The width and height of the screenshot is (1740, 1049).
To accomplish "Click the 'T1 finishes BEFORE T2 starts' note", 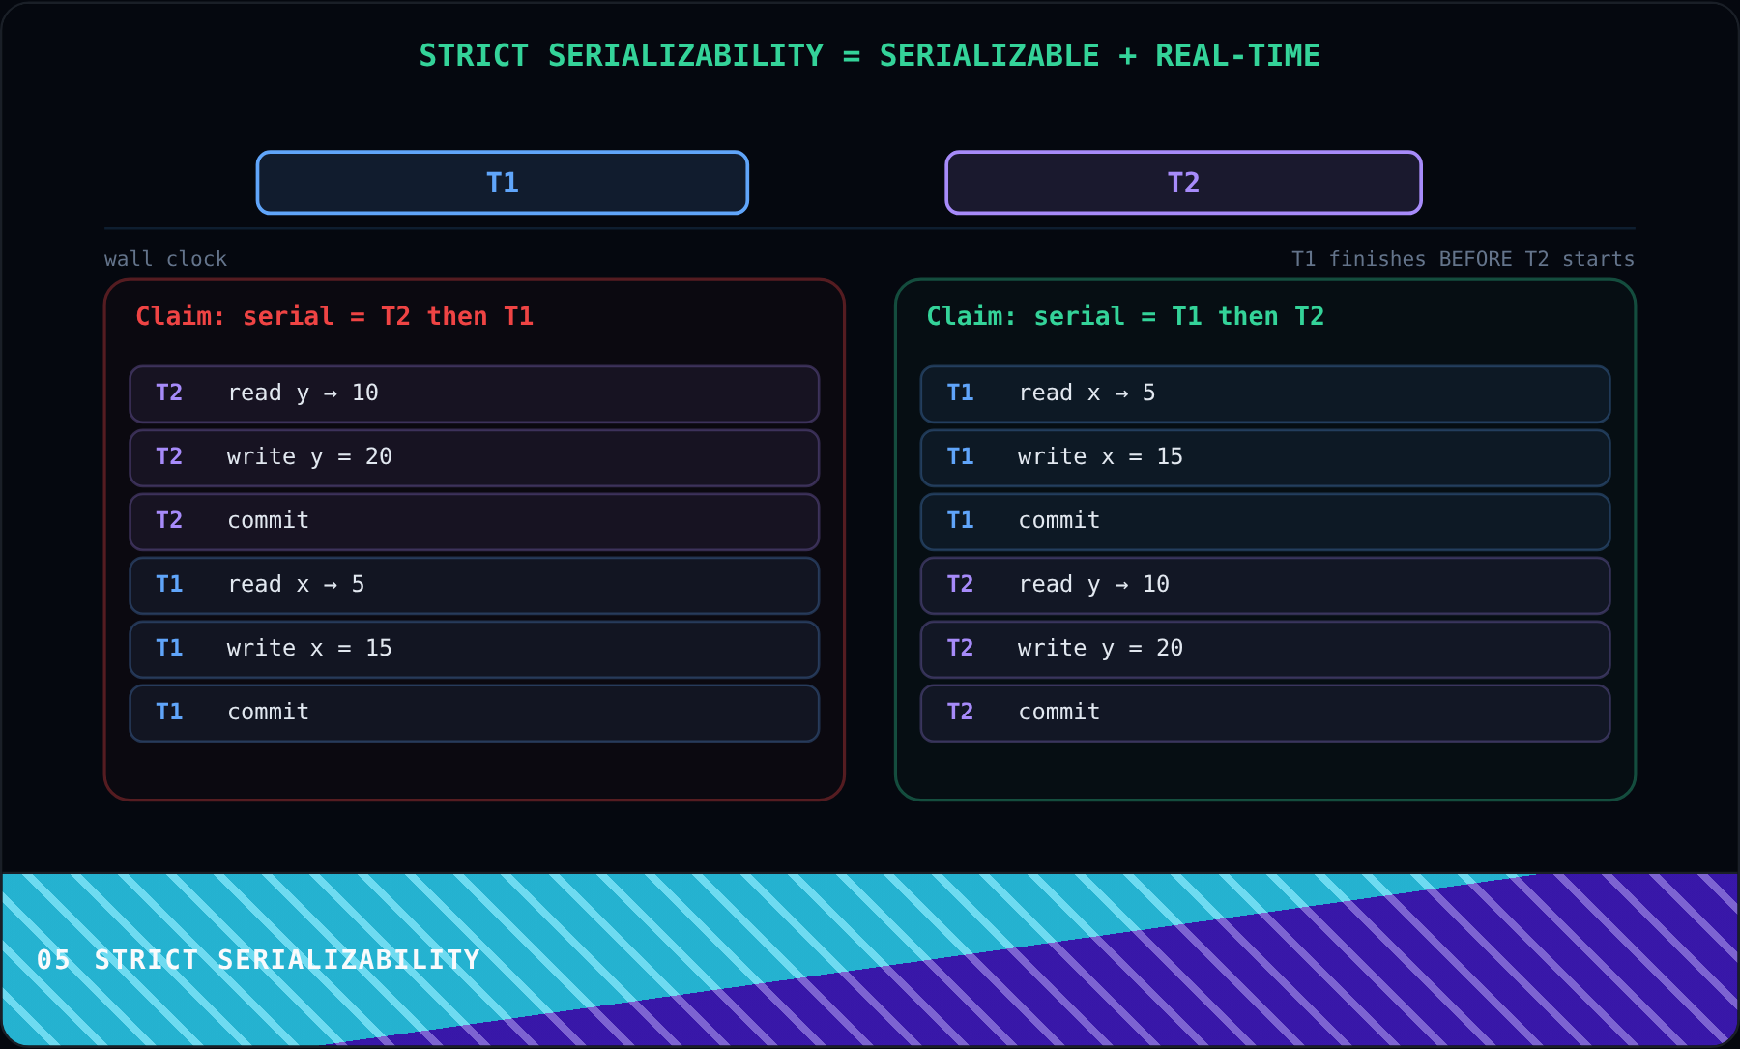I will tap(1463, 259).
